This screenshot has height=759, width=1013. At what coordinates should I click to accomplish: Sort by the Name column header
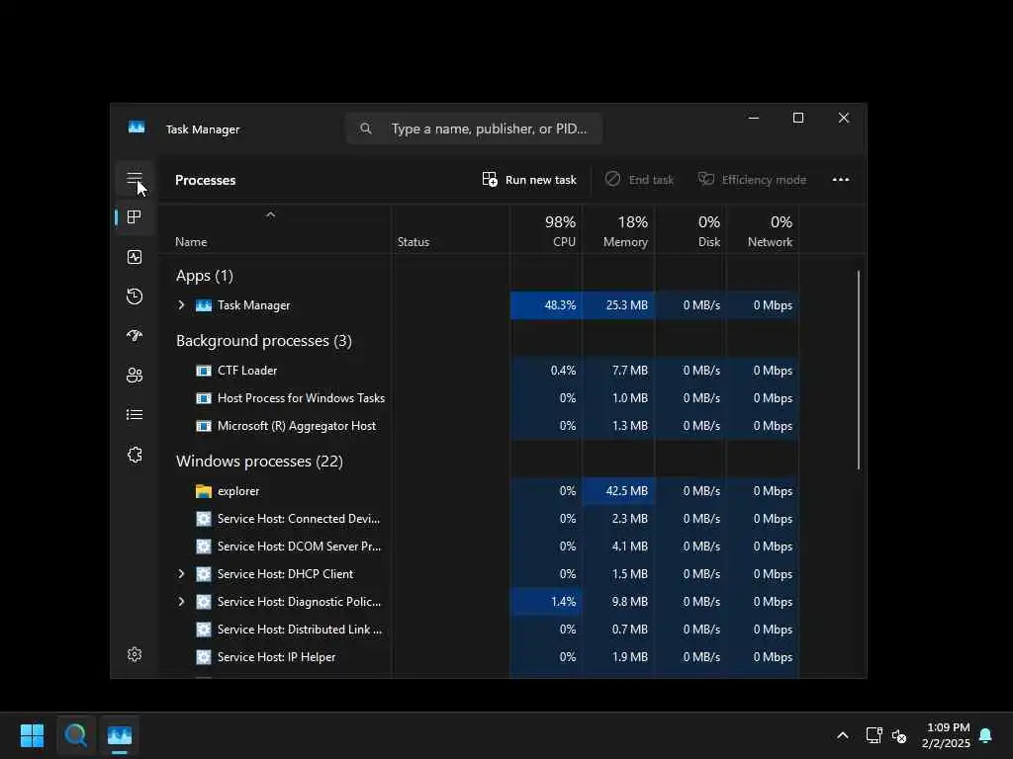275,229
